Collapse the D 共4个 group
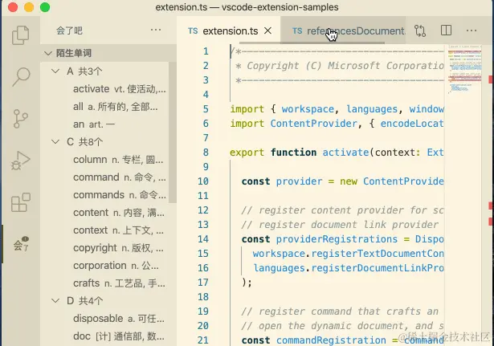Image resolution: width=494 pixels, height=346 pixels. click(55, 301)
